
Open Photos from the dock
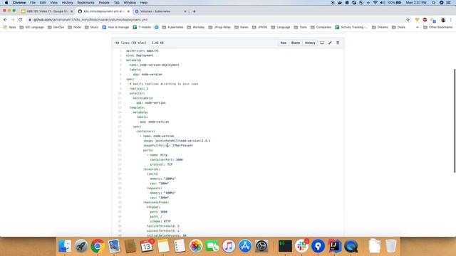(196, 246)
